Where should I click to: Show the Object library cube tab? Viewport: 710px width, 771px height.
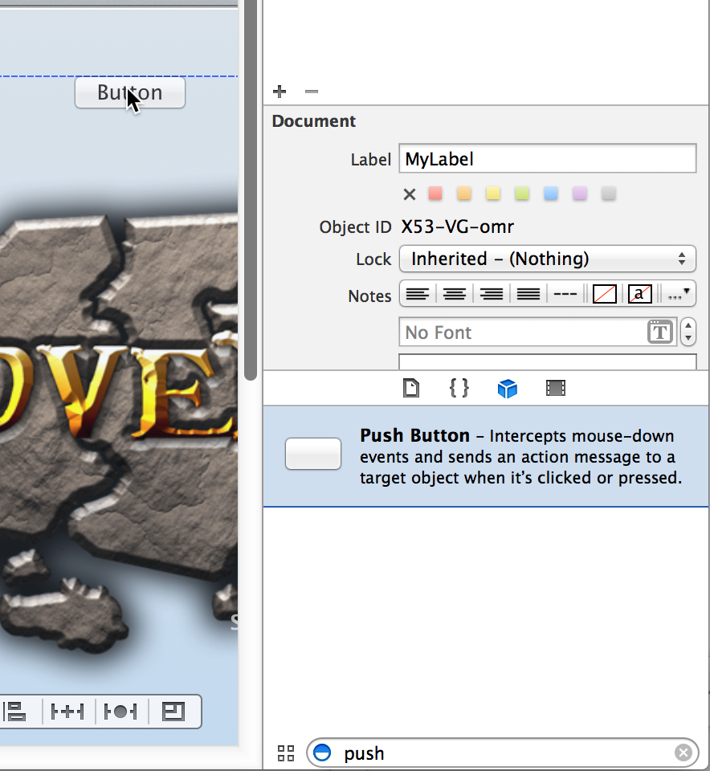click(508, 389)
